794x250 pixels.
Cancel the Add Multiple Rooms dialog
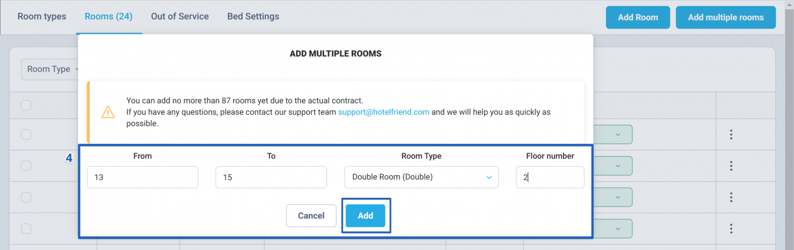[x=311, y=216]
